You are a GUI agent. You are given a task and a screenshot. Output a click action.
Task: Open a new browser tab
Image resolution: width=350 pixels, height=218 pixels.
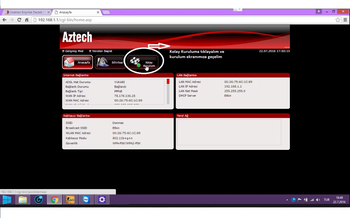(x=106, y=12)
